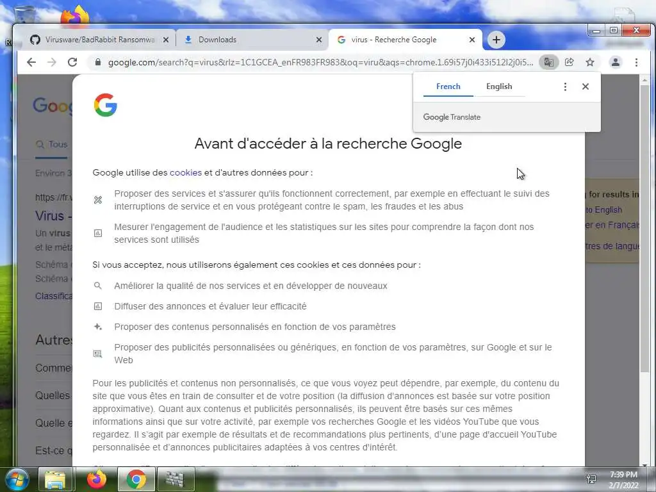
Task: Open the cookies link in consent dialog
Action: (186, 172)
